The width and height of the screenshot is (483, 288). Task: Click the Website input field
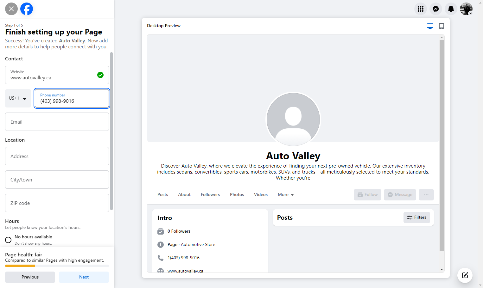point(57,75)
